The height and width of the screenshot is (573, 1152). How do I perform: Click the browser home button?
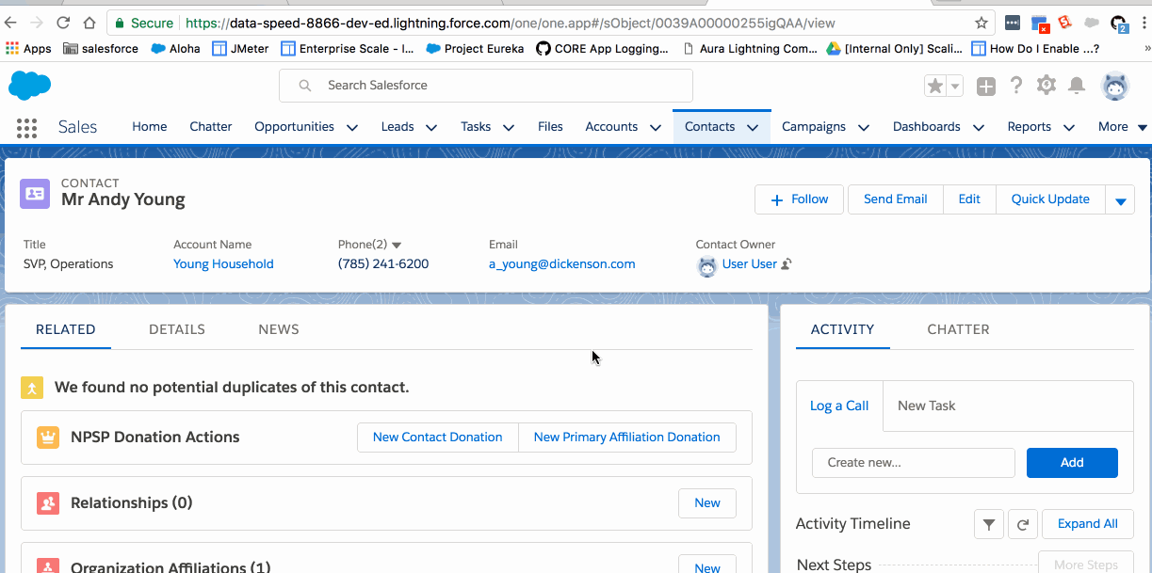(89, 23)
